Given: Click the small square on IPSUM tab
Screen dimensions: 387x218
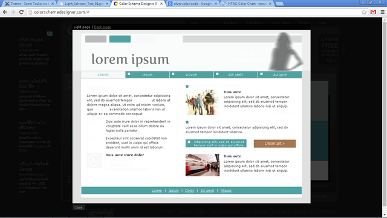Looking at the screenshot, I should click(129, 74).
